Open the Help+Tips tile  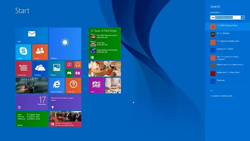point(73,85)
